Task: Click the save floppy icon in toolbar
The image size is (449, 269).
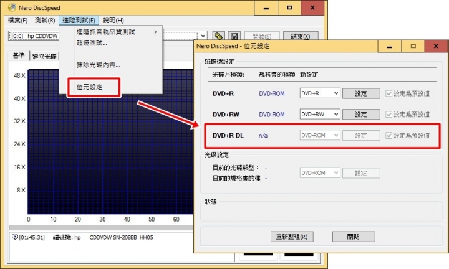Action: pos(234,36)
